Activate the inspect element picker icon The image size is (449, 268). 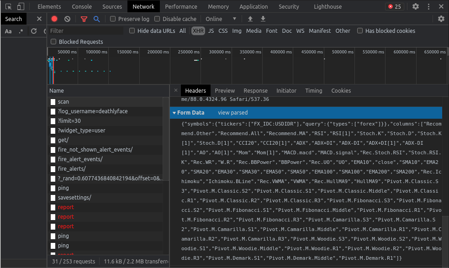(8, 6)
